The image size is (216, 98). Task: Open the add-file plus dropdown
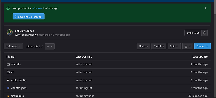[x=50, y=46]
